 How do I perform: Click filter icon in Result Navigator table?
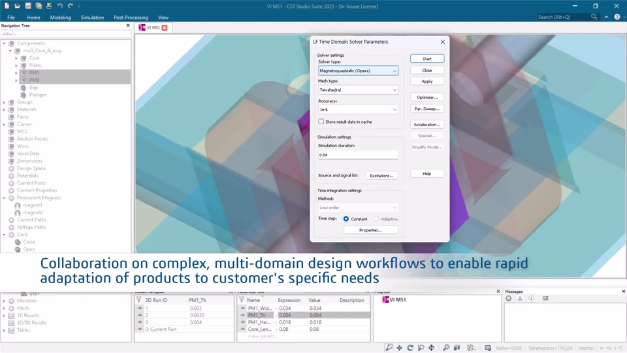coord(138,300)
